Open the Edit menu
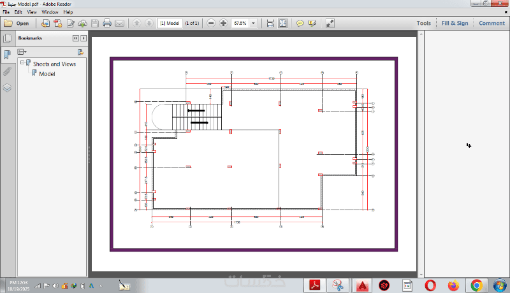This screenshot has width=510, height=293. point(18,12)
